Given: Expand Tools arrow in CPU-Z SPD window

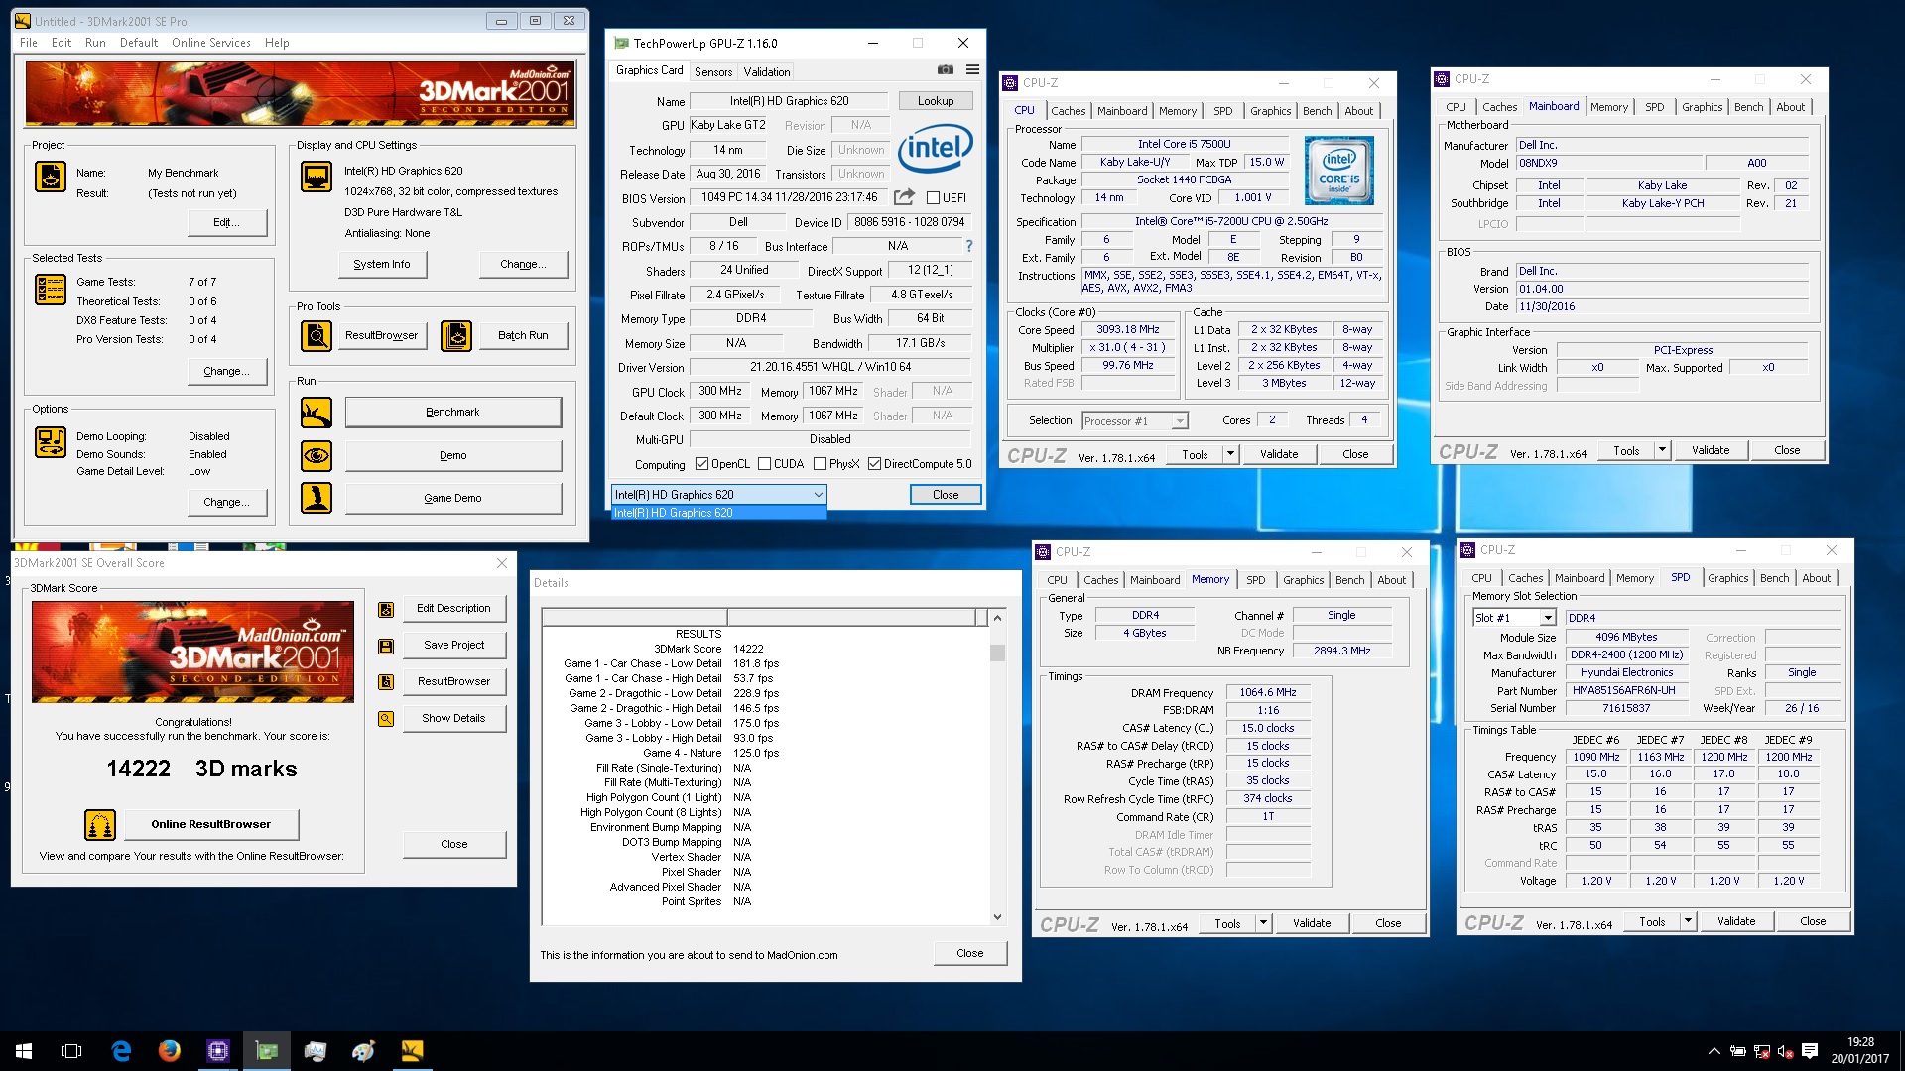Looking at the screenshot, I should 1688,921.
